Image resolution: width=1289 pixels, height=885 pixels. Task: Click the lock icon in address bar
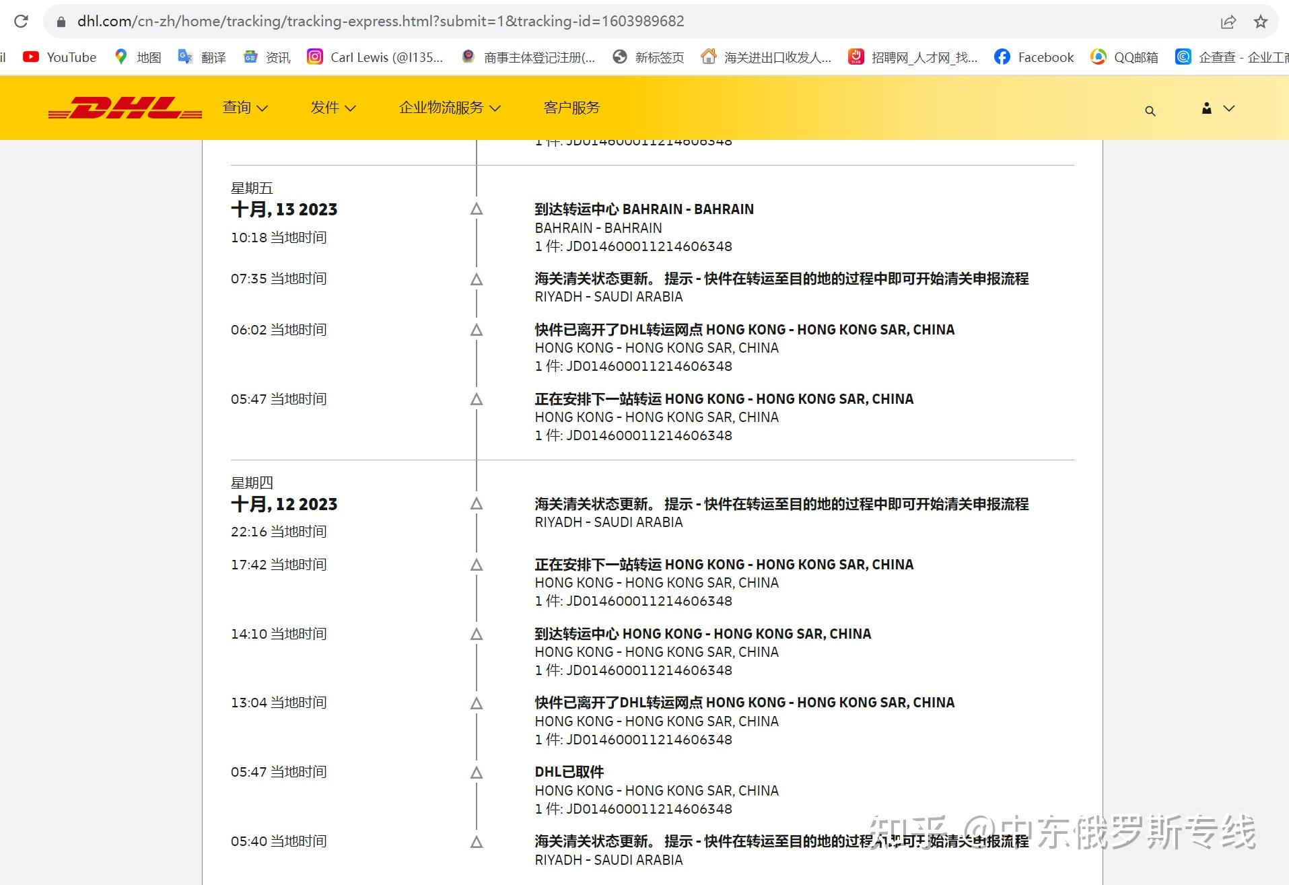[61, 22]
